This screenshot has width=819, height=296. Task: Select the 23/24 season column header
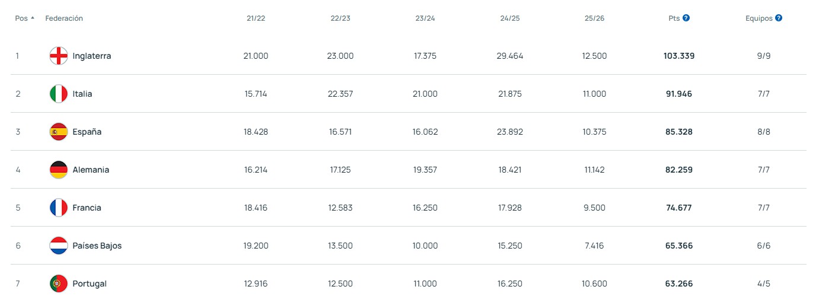click(x=425, y=18)
